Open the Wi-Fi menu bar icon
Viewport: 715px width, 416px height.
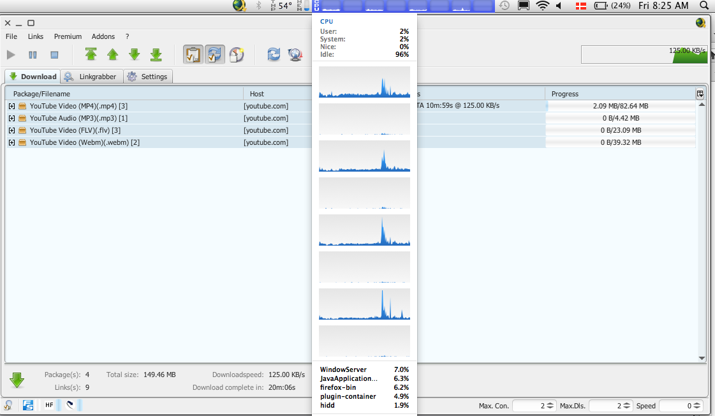point(542,6)
